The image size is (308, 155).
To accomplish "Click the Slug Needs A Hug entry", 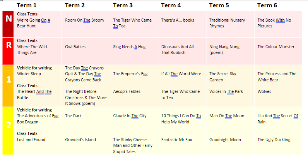I will pos(129,47).
